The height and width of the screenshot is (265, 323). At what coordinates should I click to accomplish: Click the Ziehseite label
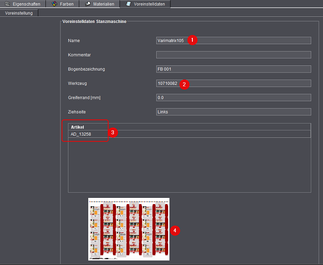[x=77, y=112]
